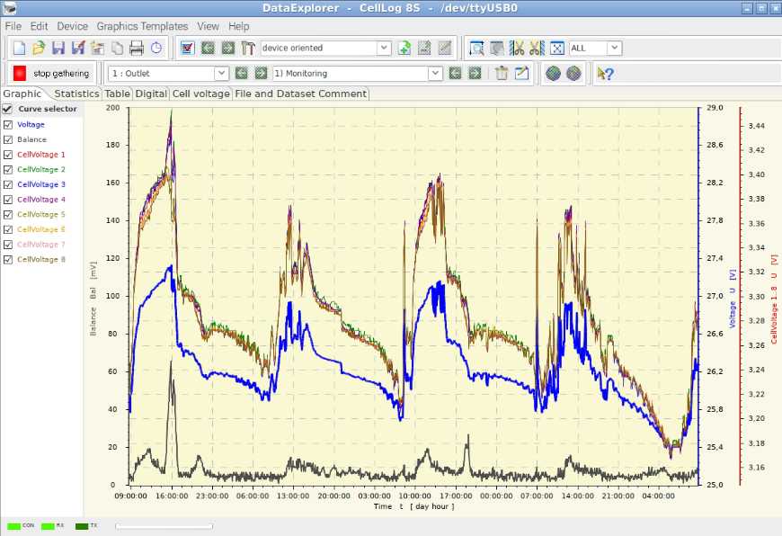Switch to the Statistics tab

click(x=76, y=94)
